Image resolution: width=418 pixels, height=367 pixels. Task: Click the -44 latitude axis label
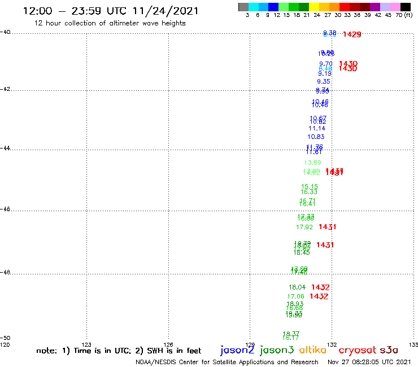point(5,148)
